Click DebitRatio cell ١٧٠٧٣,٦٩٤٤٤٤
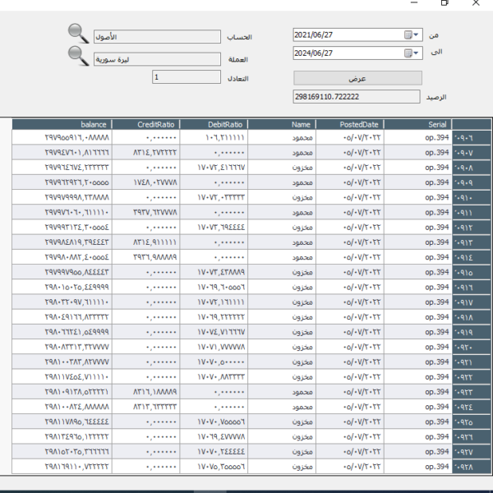 tap(214, 227)
